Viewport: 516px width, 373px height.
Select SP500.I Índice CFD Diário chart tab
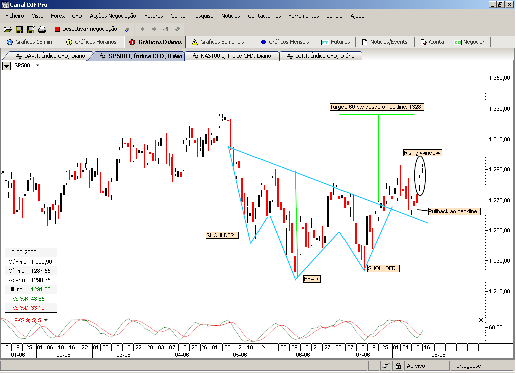pos(141,56)
